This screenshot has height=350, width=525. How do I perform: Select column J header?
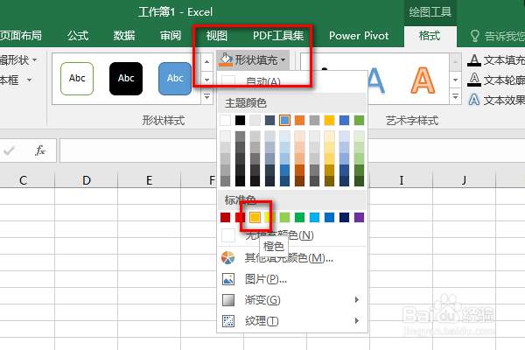point(464,180)
